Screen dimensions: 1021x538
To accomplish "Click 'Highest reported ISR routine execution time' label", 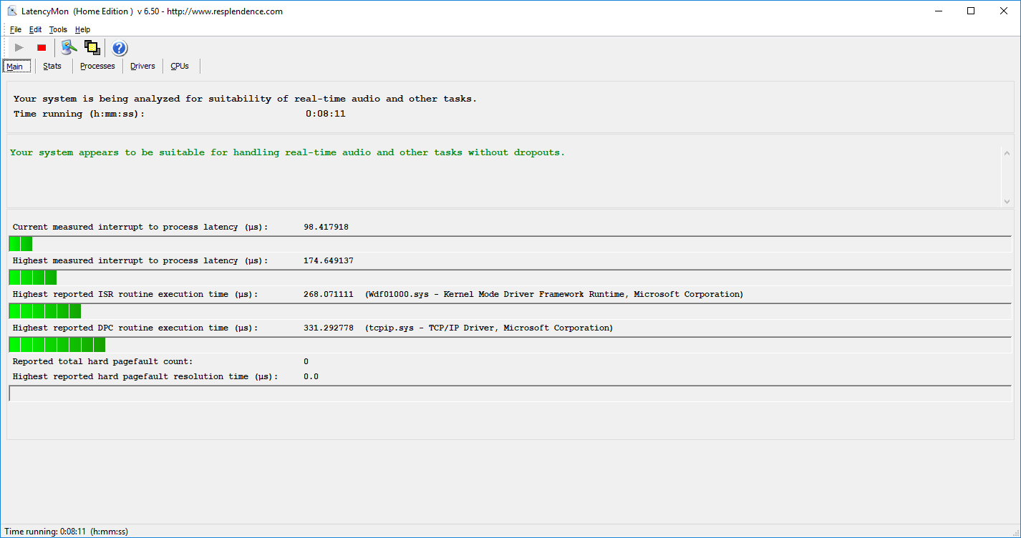I will 135,294.
